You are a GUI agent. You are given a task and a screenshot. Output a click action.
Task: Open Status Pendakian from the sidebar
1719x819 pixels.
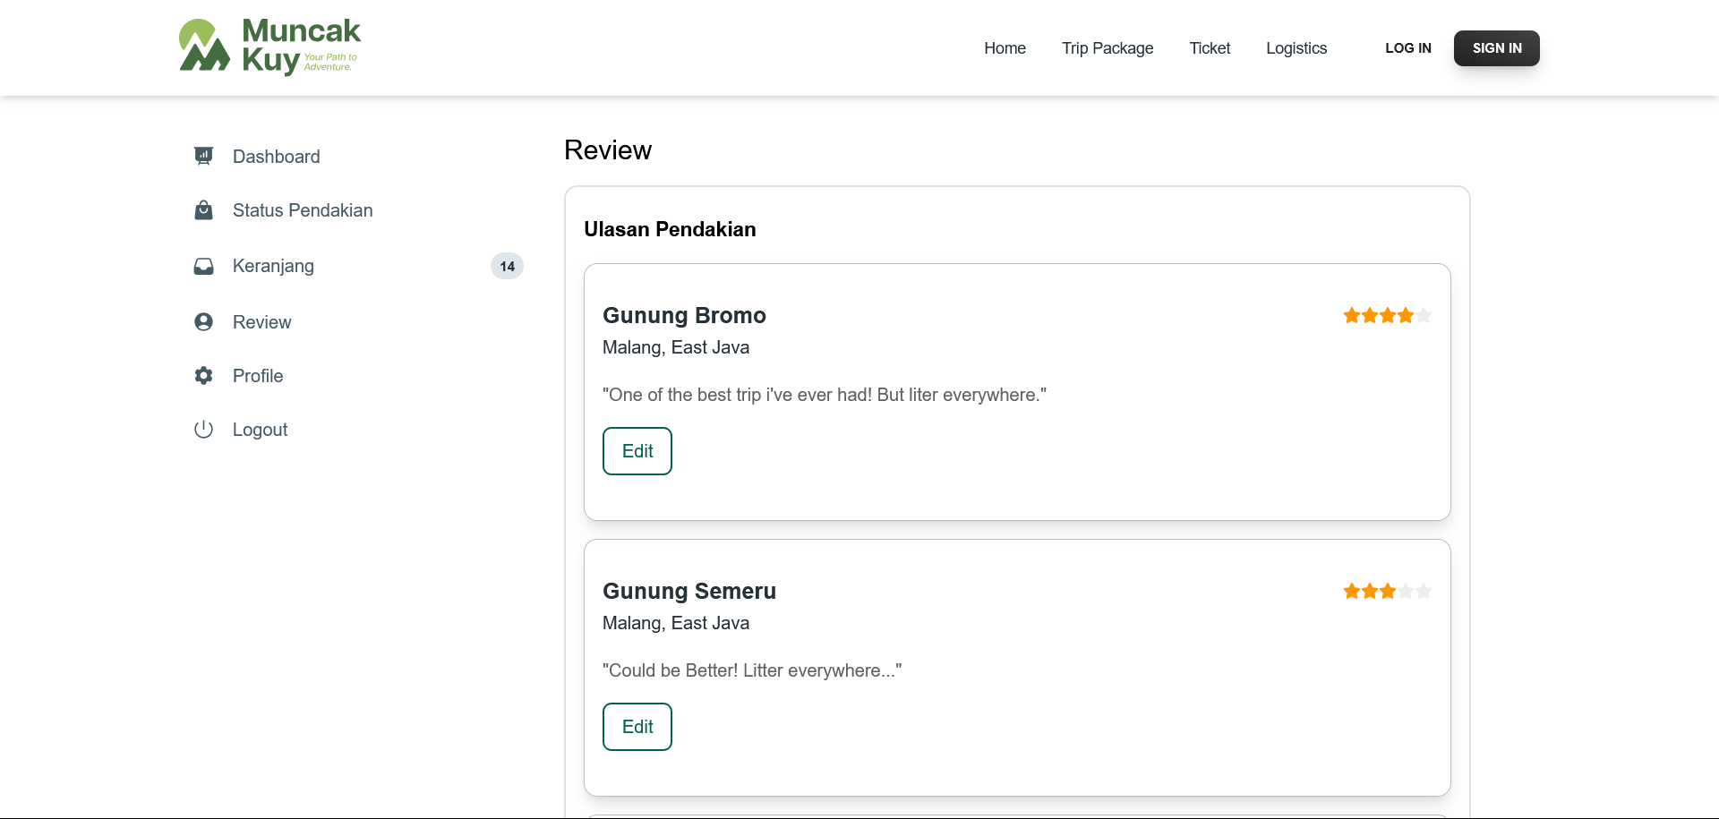tap(303, 210)
